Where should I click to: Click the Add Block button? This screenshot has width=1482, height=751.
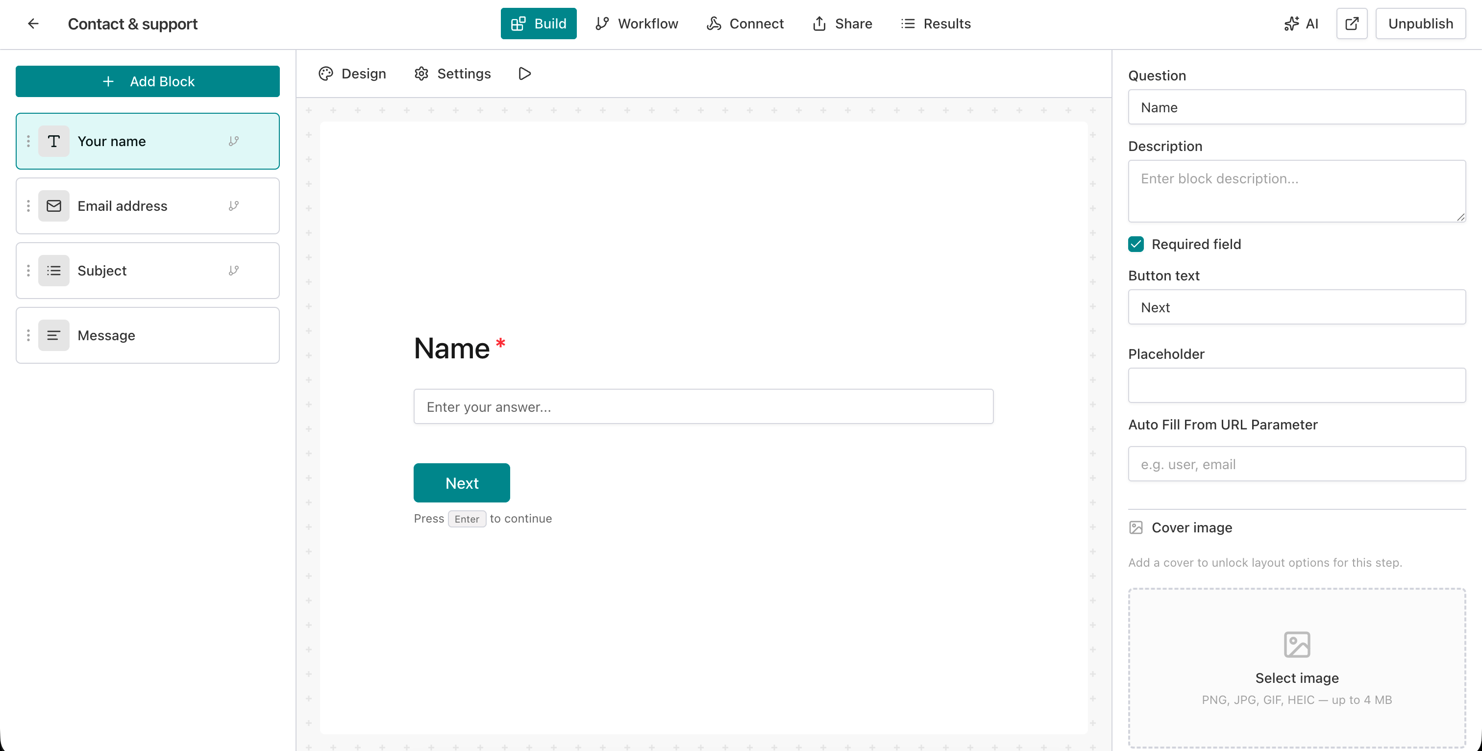(x=148, y=81)
